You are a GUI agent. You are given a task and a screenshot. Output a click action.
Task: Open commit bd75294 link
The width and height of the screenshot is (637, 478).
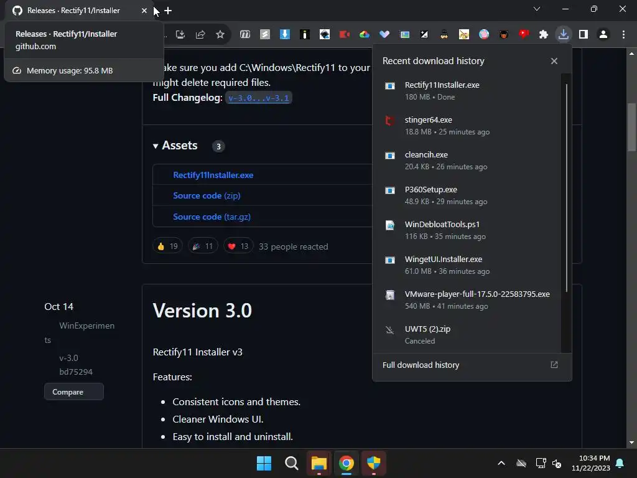76,372
